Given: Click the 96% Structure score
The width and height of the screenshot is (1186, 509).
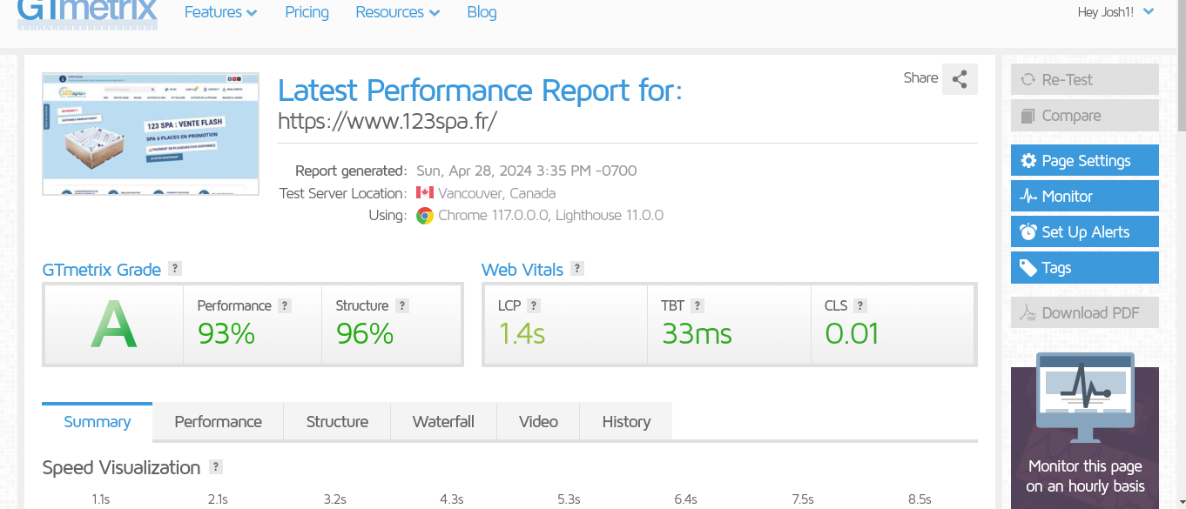Looking at the screenshot, I should pos(365,334).
